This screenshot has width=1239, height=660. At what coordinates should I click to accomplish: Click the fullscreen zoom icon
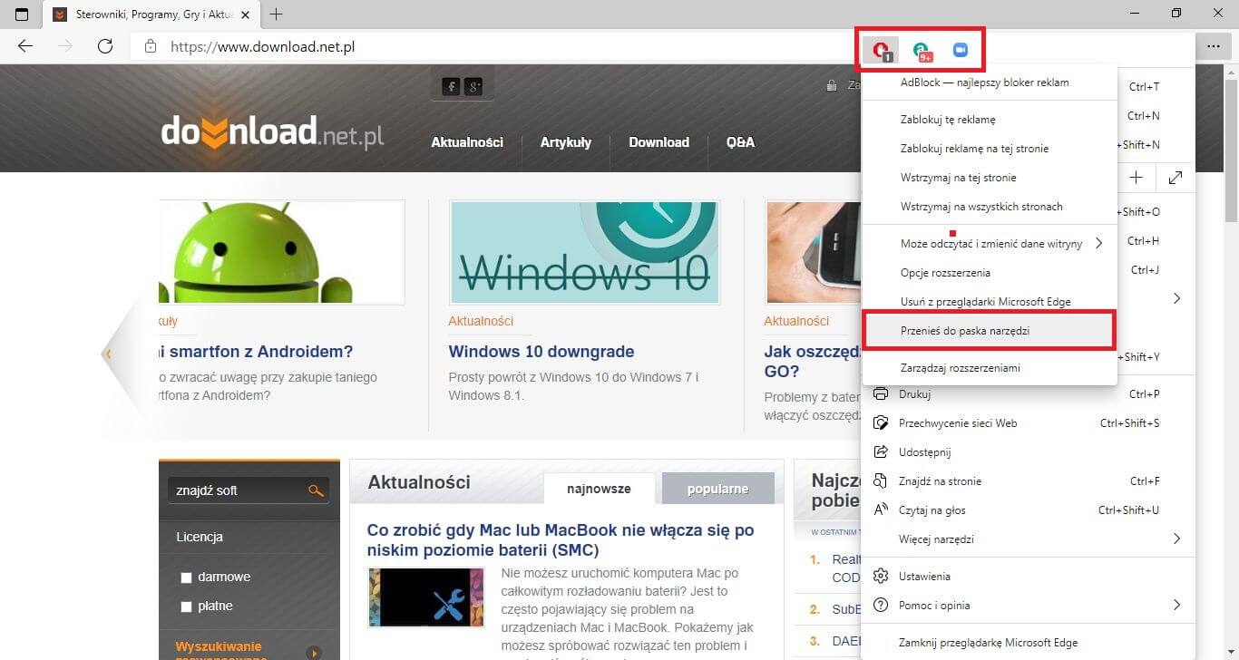[1176, 178]
